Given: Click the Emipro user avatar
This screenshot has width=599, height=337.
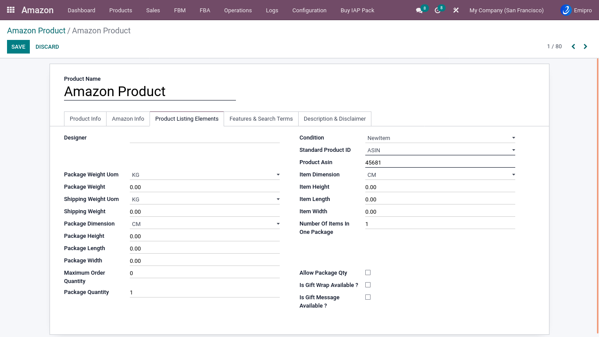Looking at the screenshot, I should coord(566,10).
